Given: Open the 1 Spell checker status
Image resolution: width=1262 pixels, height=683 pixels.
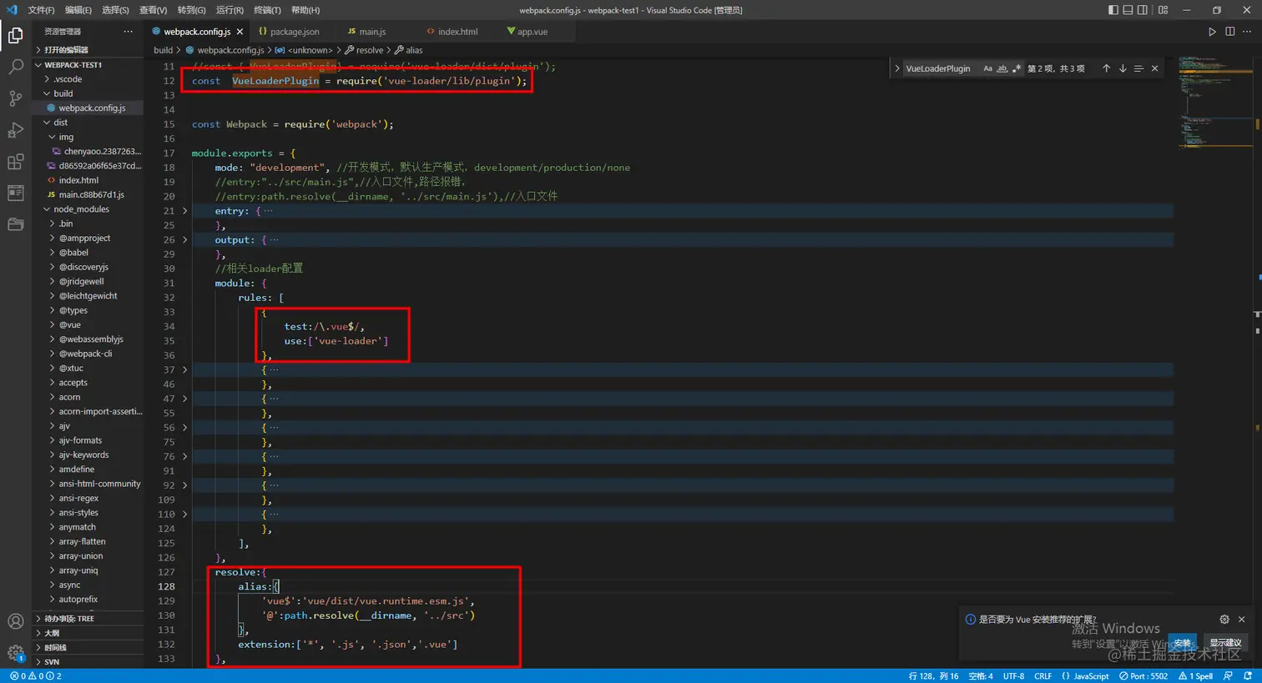Looking at the screenshot, I should (1195, 676).
